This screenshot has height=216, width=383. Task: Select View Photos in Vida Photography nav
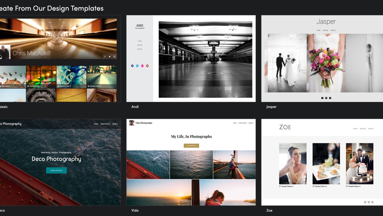(x=242, y=123)
